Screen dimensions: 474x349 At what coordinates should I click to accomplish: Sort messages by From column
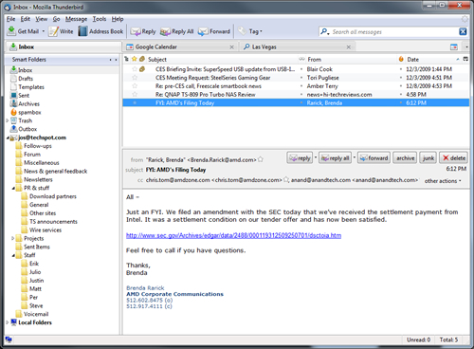(x=351, y=60)
